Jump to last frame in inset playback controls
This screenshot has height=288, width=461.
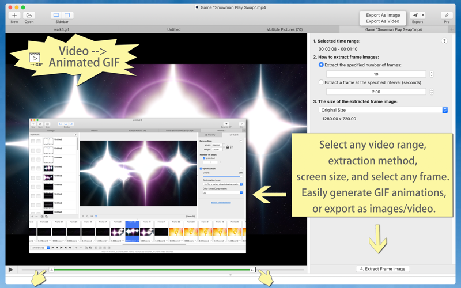coord(70,248)
